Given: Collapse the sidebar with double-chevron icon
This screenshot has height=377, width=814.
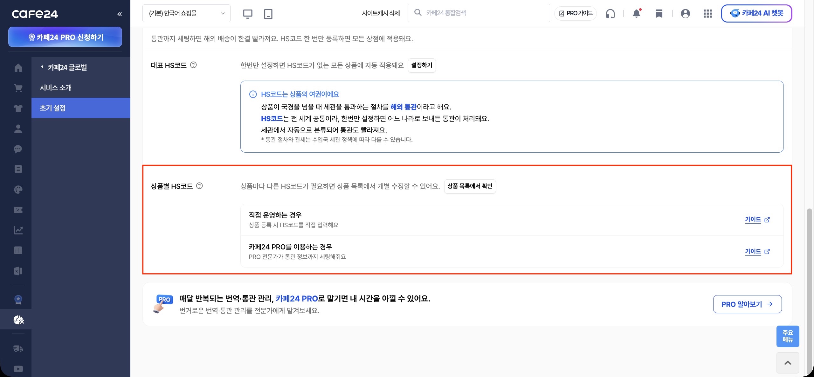Looking at the screenshot, I should pos(120,14).
